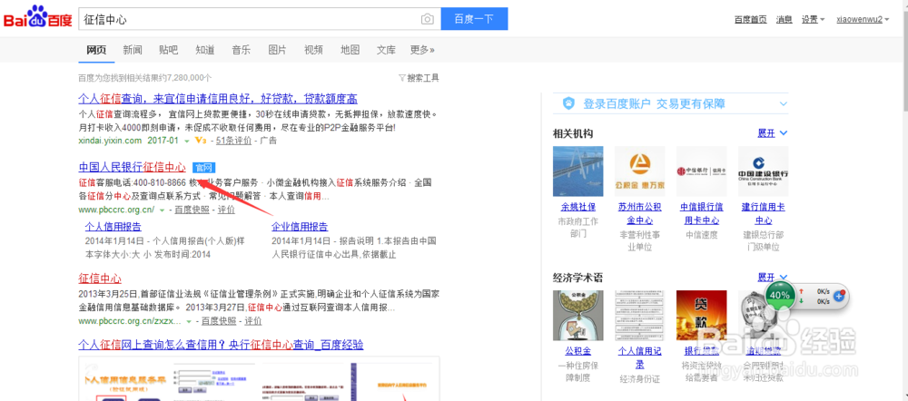Open 公积金 term link
Viewport: 908px width, 401px height.
577,351
